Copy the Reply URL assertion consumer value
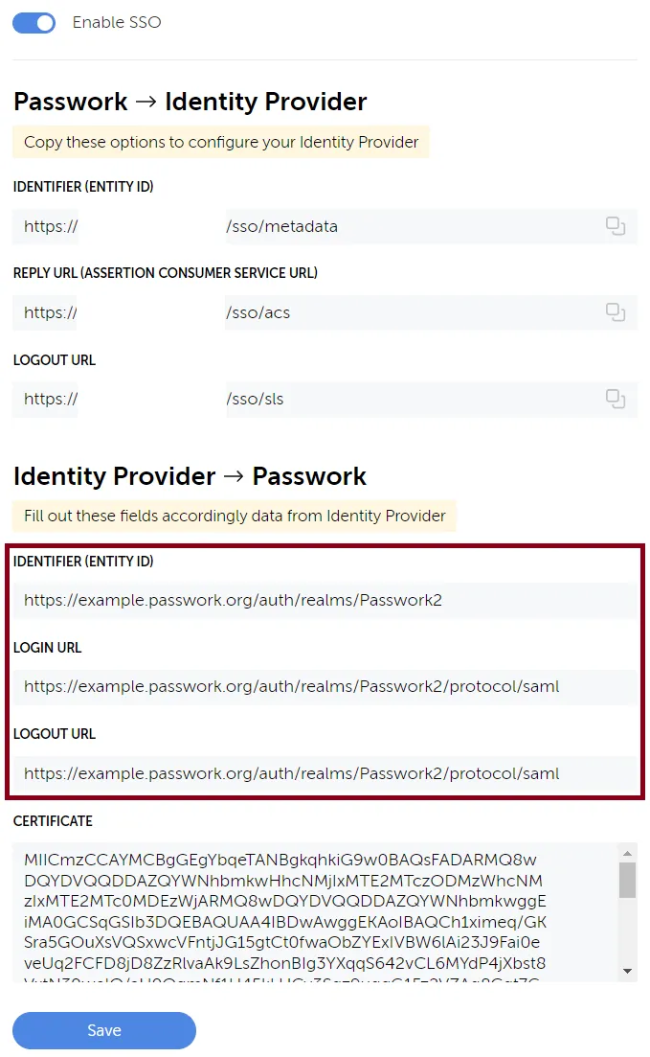 [616, 312]
